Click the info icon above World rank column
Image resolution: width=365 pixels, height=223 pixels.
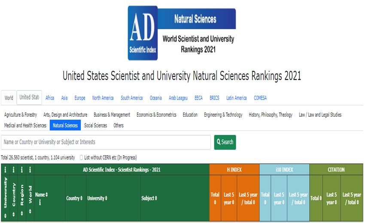(x=30, y=170)
